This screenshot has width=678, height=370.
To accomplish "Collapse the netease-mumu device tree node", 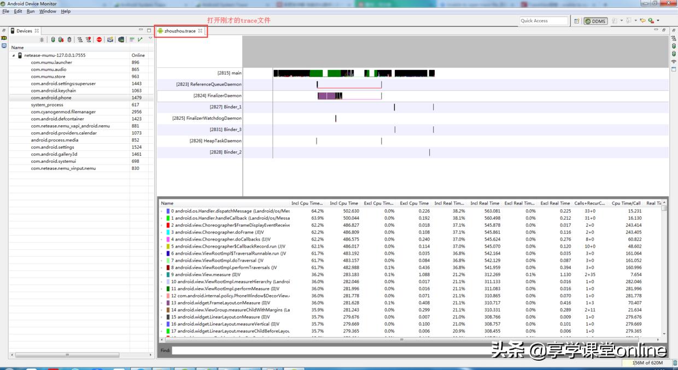I will tap(14, 55).
